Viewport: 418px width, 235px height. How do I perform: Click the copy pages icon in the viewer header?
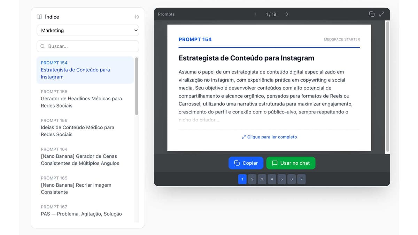pos(371,14)
